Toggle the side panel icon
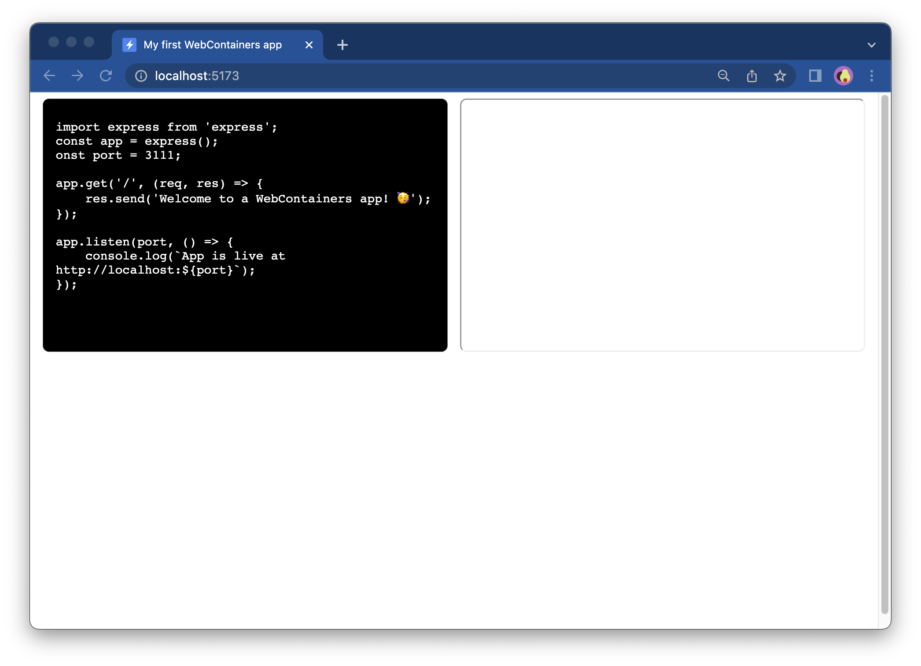 click(814, 76)
